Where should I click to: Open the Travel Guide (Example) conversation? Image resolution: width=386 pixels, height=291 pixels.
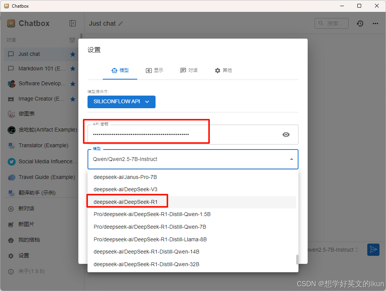point(41,177)
